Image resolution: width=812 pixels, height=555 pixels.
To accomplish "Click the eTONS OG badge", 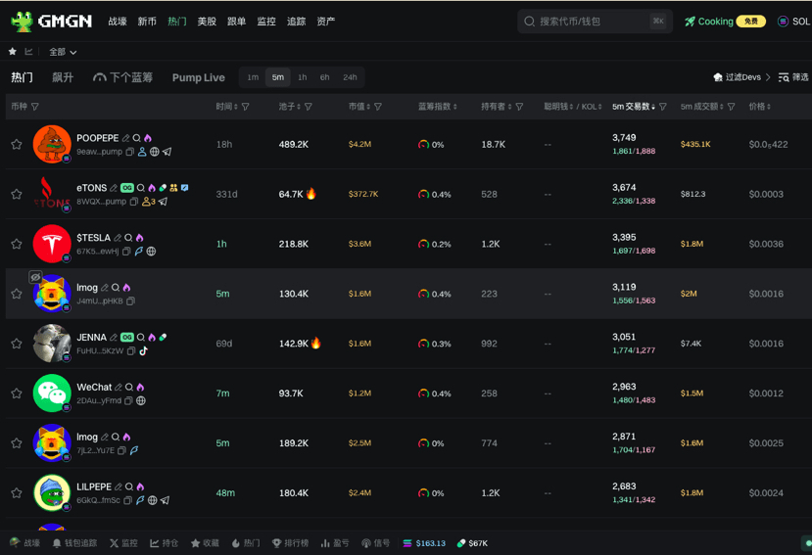I will coord(127,188).
